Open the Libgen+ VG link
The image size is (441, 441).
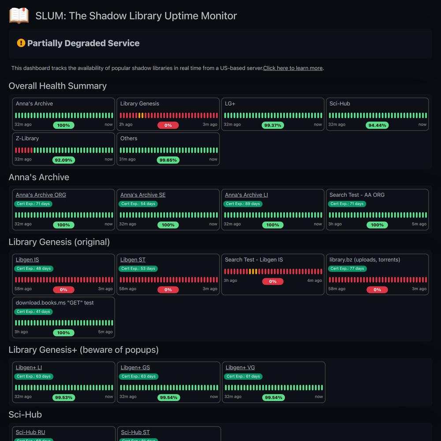(240, 367)
